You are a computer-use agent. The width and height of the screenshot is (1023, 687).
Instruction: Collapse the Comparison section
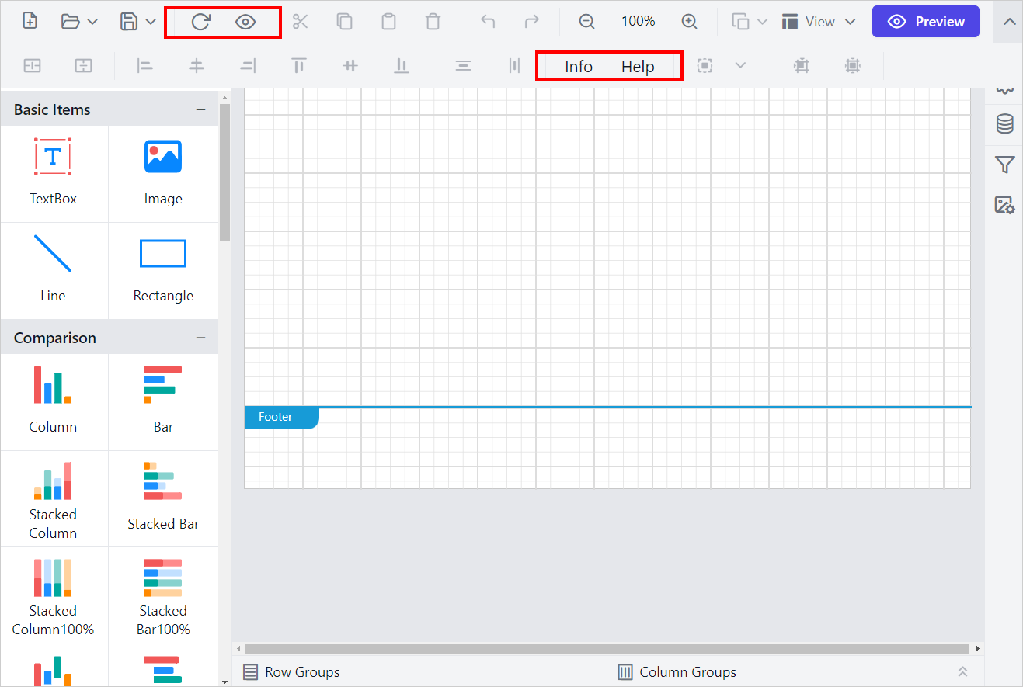tap(201, 338)
